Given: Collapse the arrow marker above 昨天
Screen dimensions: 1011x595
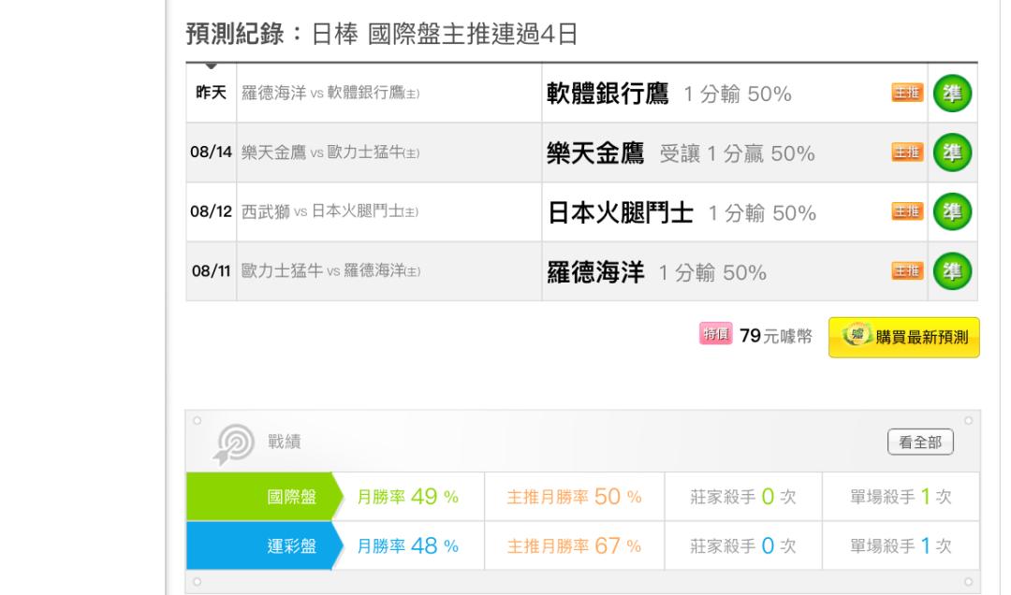Looking at the screenshot, I should coord(211,65).
